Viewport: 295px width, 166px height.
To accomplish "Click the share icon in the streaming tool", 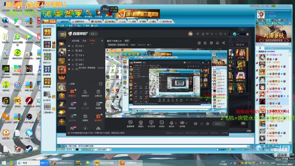I will click(x=223, y=43).
